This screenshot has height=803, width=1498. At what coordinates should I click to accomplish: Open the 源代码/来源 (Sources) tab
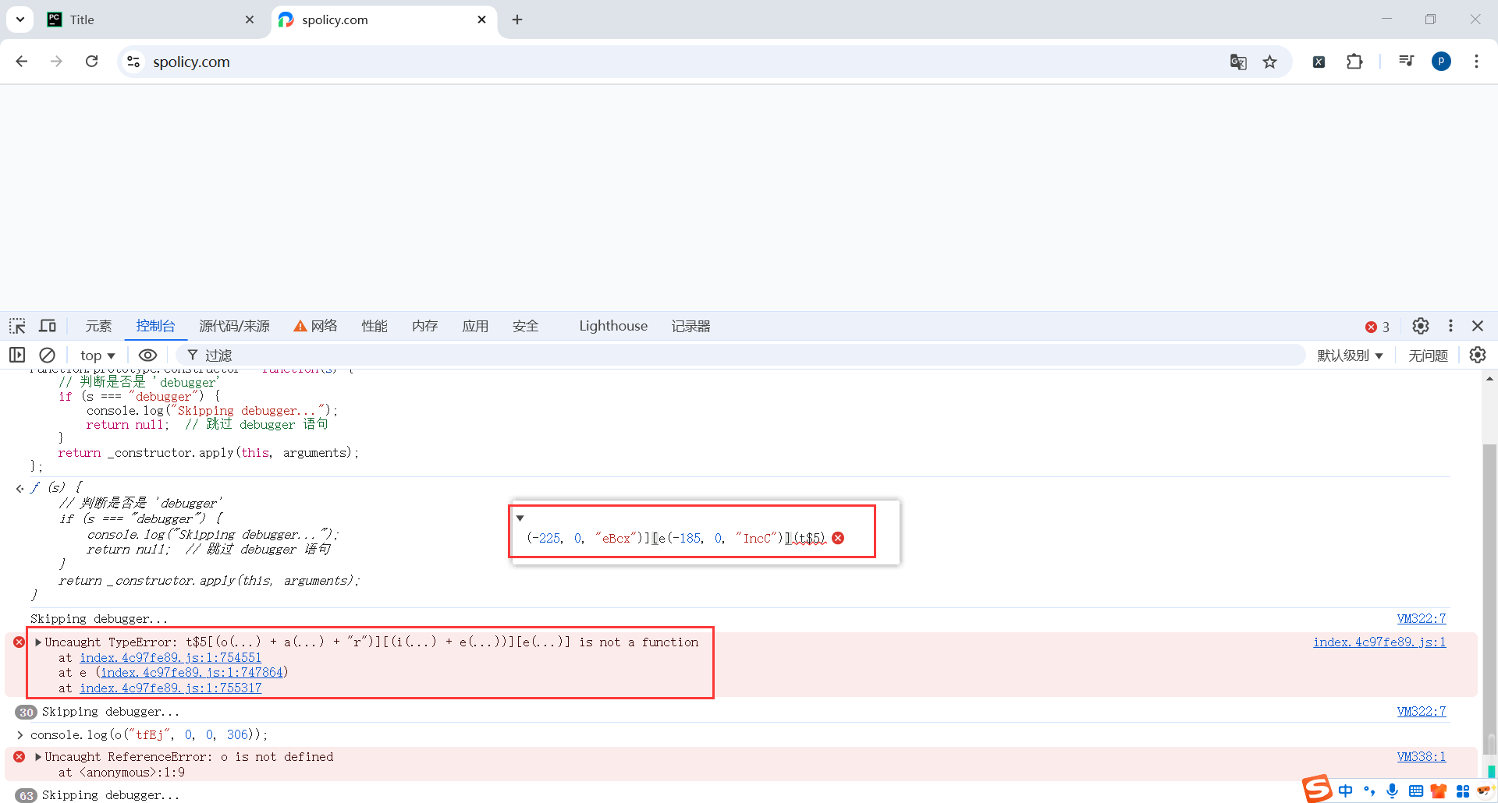coord(234,326)
